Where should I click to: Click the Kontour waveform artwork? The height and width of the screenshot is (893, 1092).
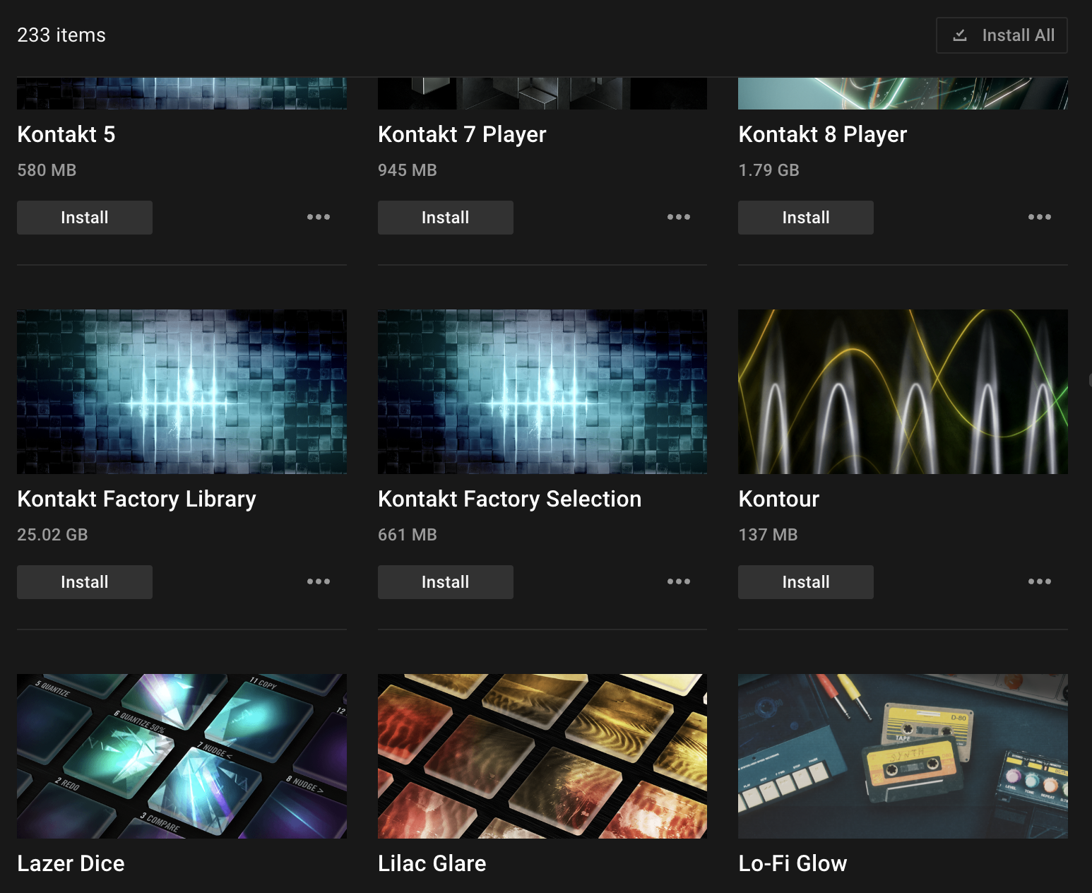pyautogui.click(x=903, y=391)
